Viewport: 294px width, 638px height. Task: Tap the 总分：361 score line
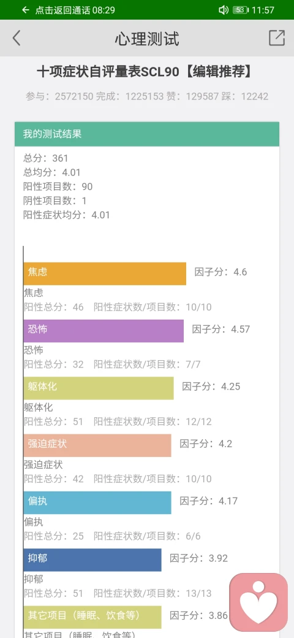pos(46,158)
